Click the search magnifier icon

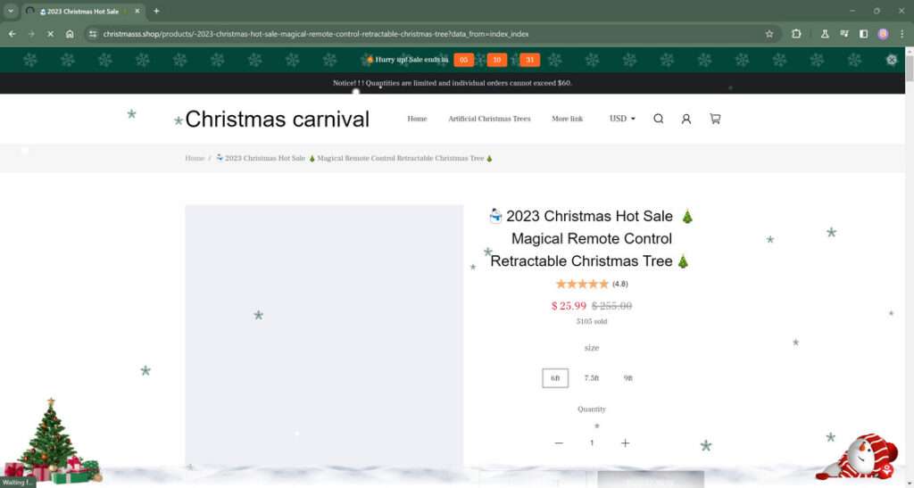click(x=658, y=119)
